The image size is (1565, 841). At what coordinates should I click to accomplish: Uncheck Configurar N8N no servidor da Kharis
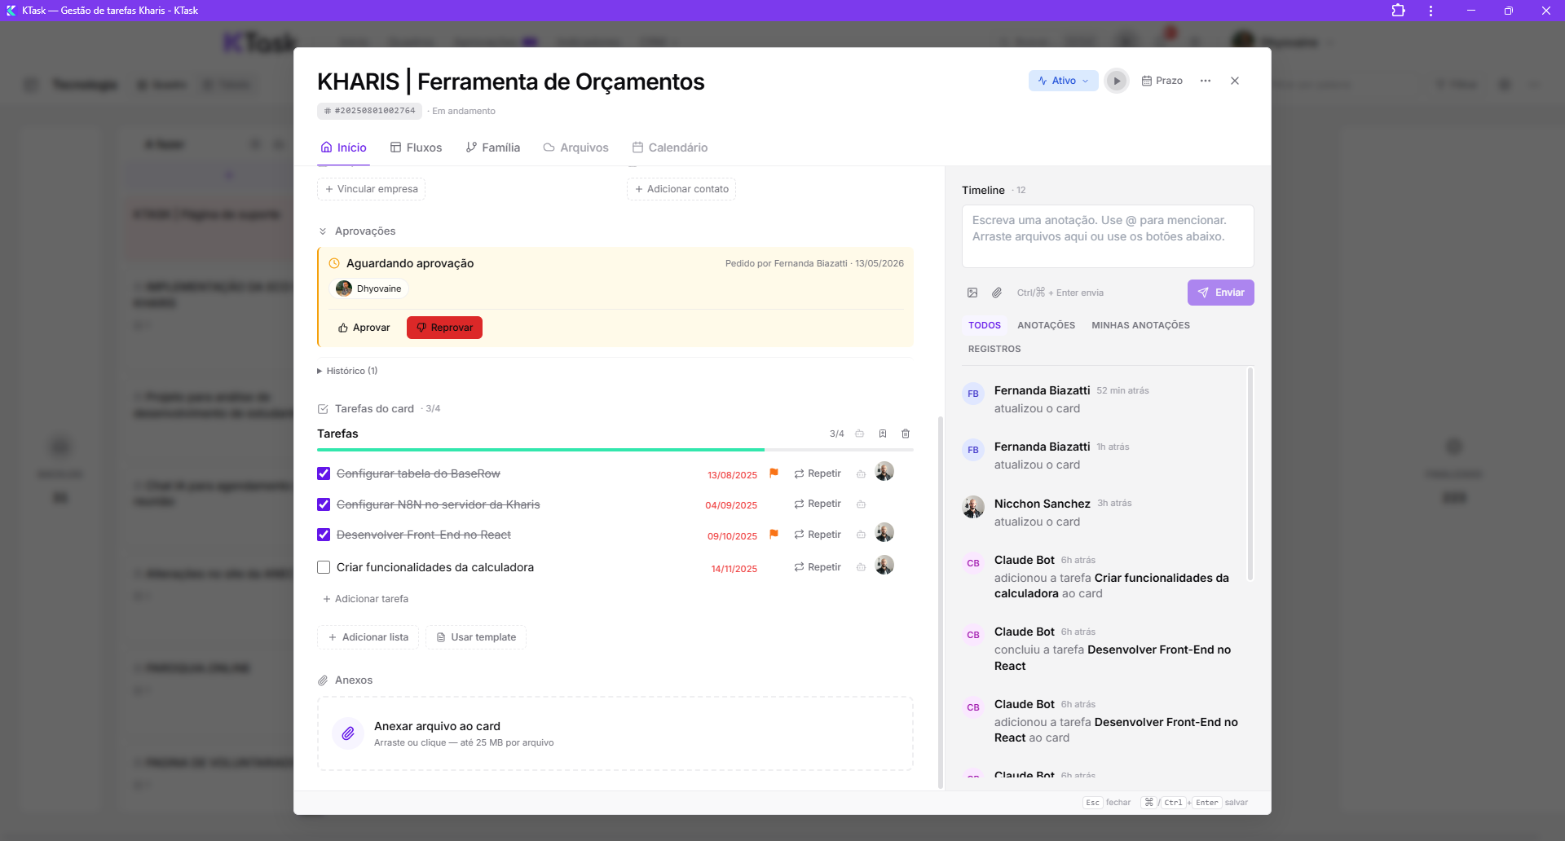pos(324,504)
